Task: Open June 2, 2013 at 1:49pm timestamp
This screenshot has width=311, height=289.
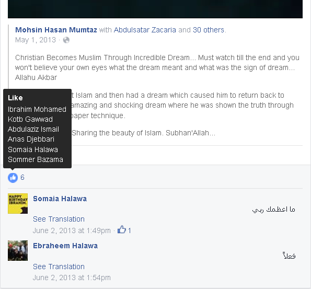Action: pyautogui.click(x=72, y=230)
